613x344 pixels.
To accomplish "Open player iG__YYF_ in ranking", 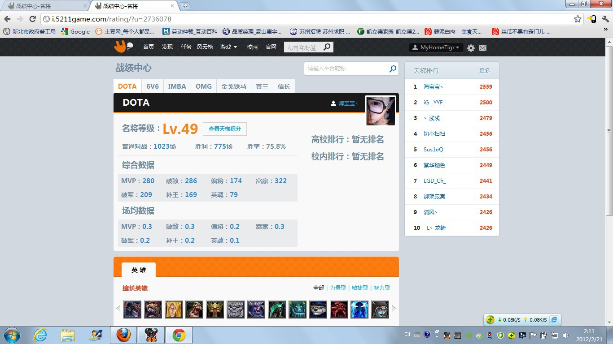I will 434,102.
